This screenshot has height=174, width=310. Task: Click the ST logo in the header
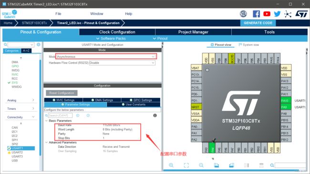coord(301,14)
